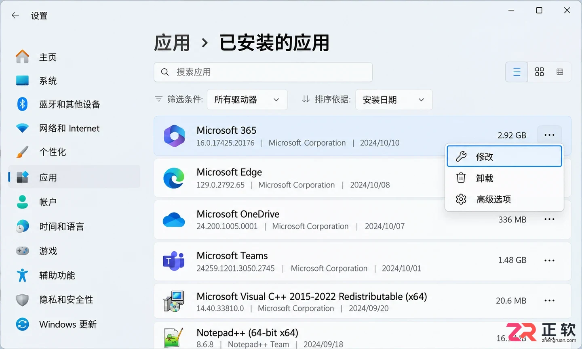Click the 应用 breadcrumb link
Image resolution: width=582 pixels, height=349 pixels.
[172, 43]
